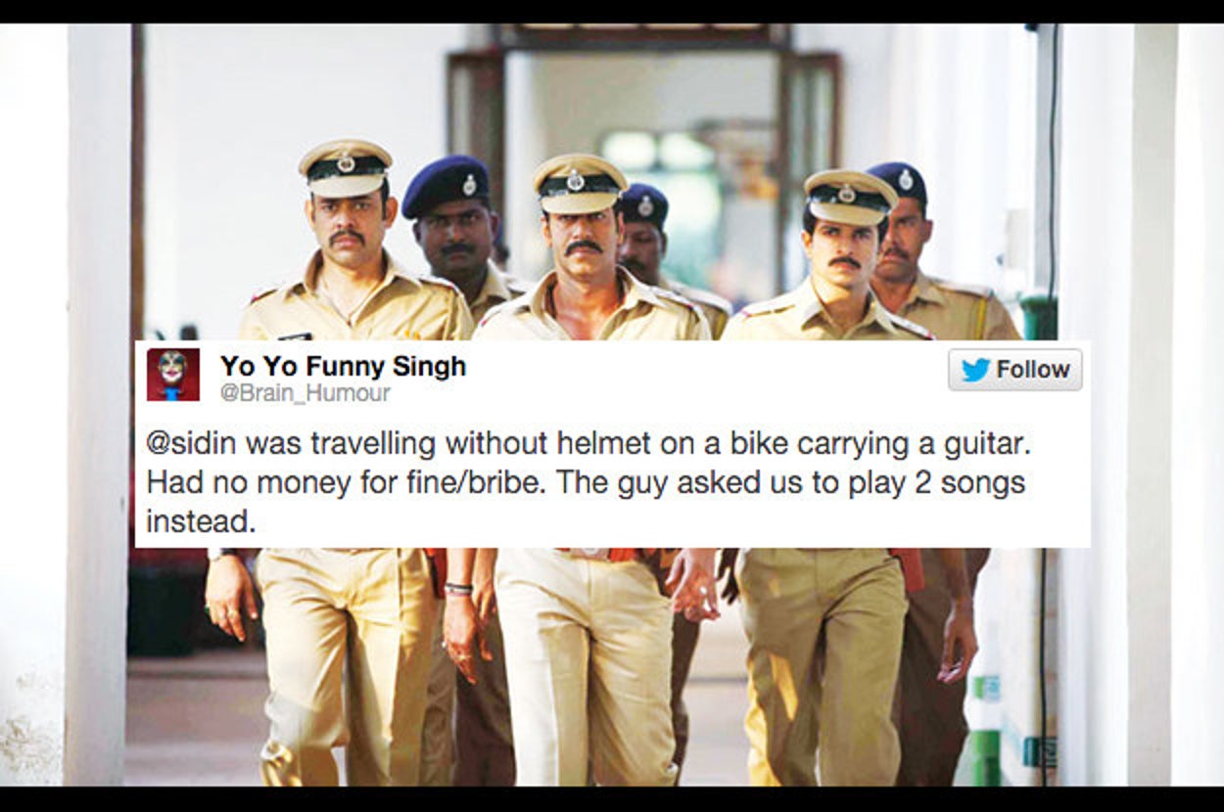
Task: Click the green bin near the right pillar
Action: 1037,316
